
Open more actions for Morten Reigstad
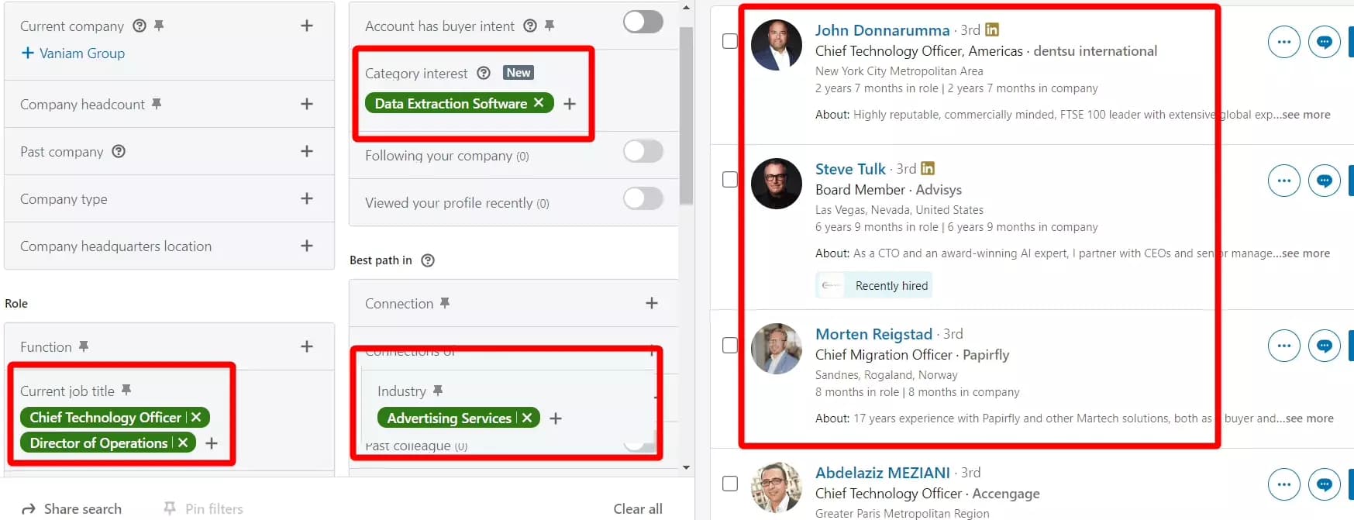(1284, 346)
